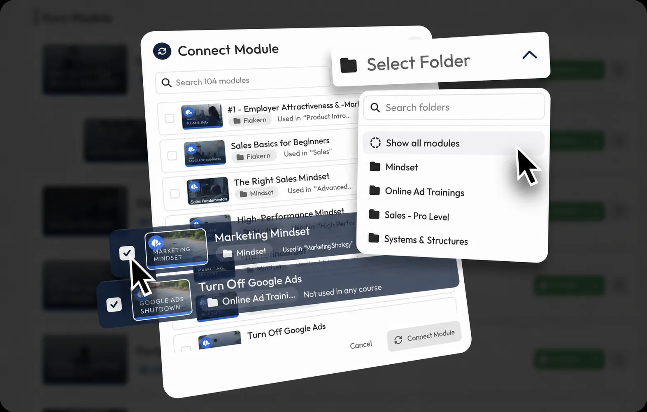
Task: Uncheck the highlighted Turn Off Google Ads checkbox
Action: 114,305
